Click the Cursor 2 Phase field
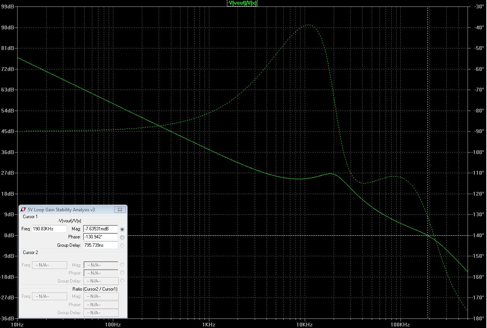 pyautogui.click(x=100, y=273)
